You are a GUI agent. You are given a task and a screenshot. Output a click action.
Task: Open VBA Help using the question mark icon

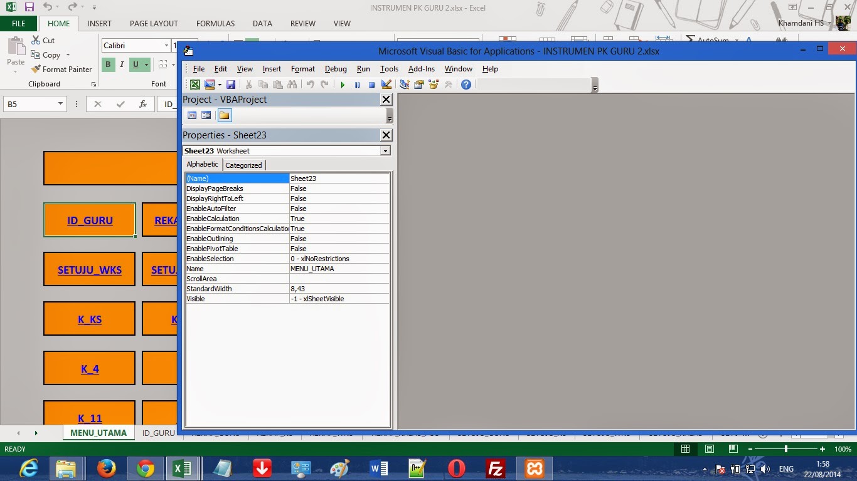(x=466, y=85)
